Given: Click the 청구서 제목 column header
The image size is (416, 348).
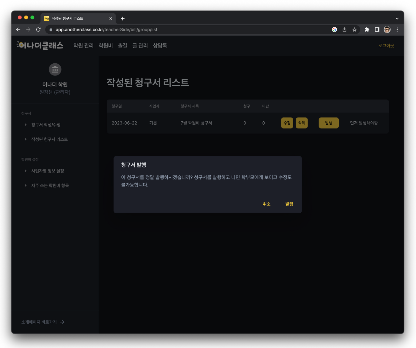Looking at the screenshot, I should tap(190, 106).
